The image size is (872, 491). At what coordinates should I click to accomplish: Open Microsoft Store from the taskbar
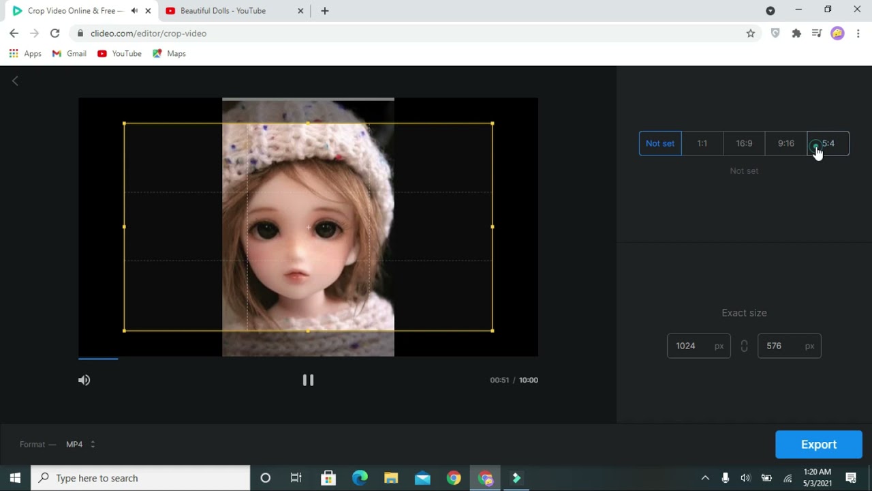pyautogui.click(x=328, y=478)
